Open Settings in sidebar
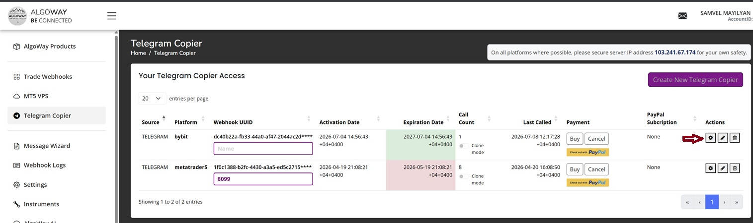Viewport: 753px width, 223px height. (35, 185)
